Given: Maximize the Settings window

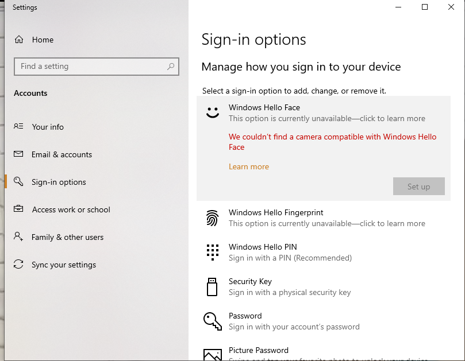Looking at the screenshot, I should (x=425, y=7).
